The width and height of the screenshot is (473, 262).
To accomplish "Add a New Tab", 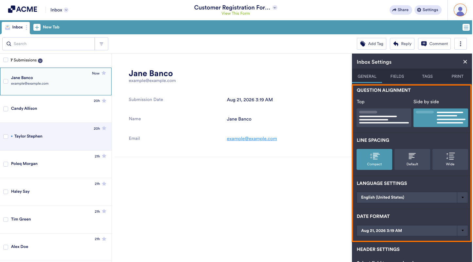I will coord(46,27).
